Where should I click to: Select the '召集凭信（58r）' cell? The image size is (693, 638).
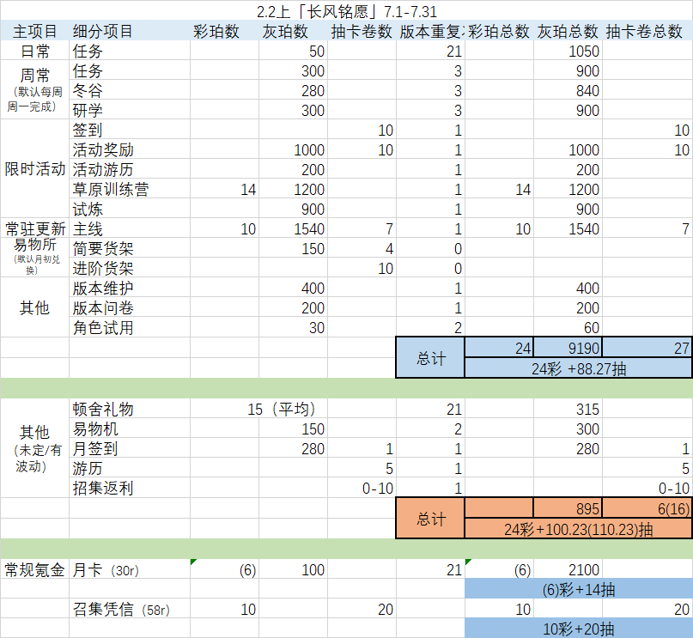(130, 609)
